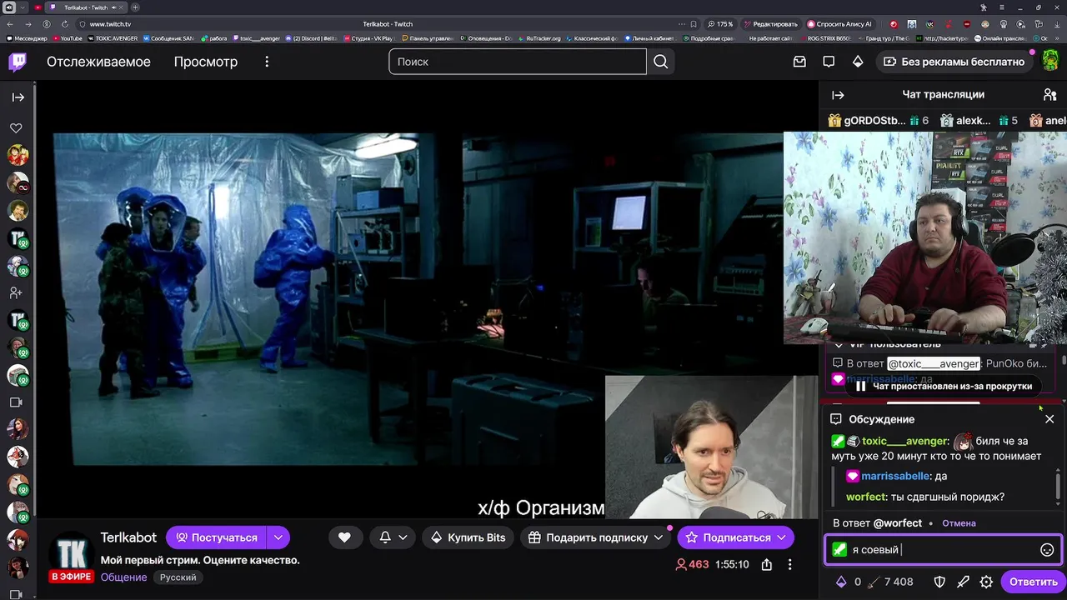Viewport: 1067px width, 600px height.
Task: Open Twitch home via logo icon
Action: (18, 62)
